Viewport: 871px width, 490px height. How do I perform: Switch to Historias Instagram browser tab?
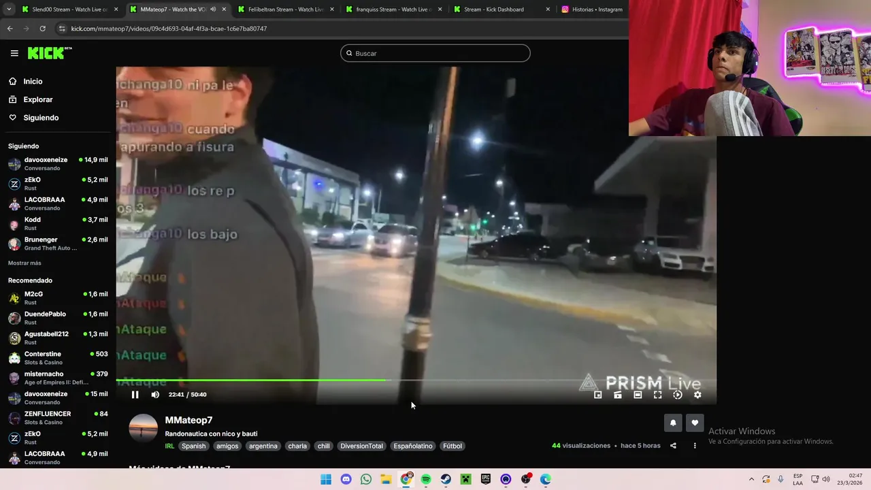592,10
